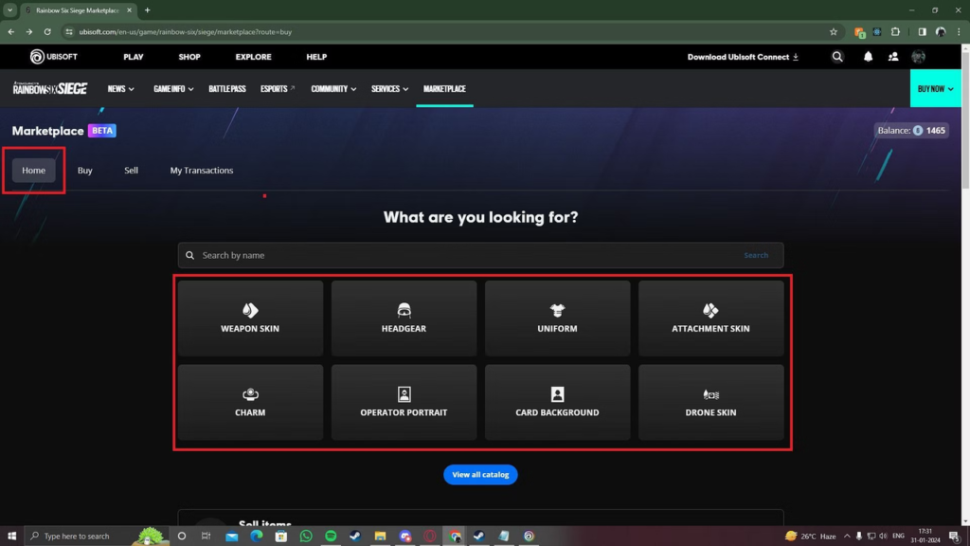This screenshot has height=546, width=970.
Task: Open the Buy Now dropdown
Action: (x=935, y=89)
